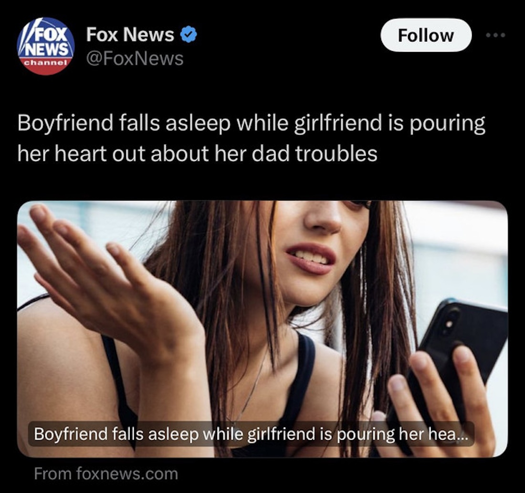
Task: Open the three-dot more options menu
Action: tap(496, 35)
